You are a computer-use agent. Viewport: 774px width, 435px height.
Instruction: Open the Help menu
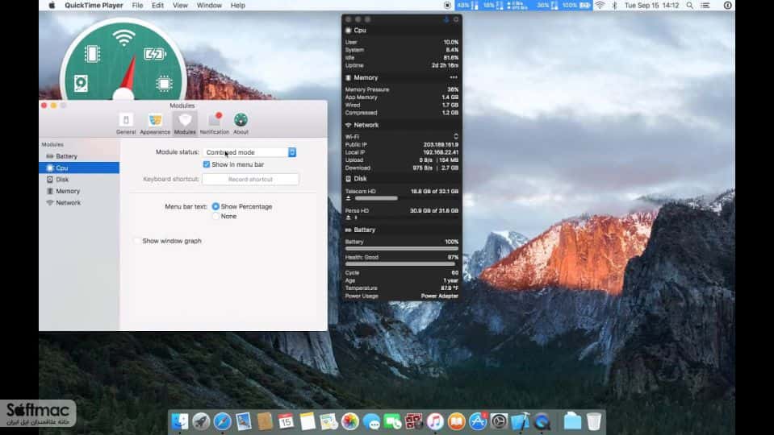(238, 6)
